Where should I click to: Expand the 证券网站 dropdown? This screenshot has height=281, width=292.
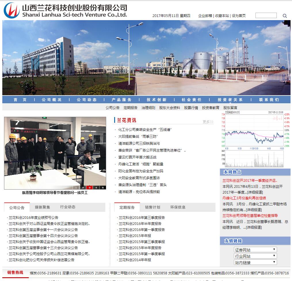pyautogui.click(x=255, y=250)
